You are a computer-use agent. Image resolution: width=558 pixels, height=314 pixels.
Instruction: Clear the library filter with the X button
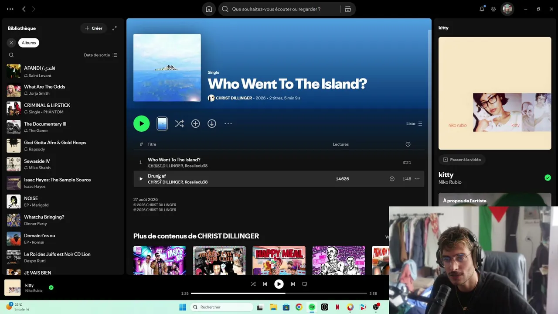pos(11,43)
